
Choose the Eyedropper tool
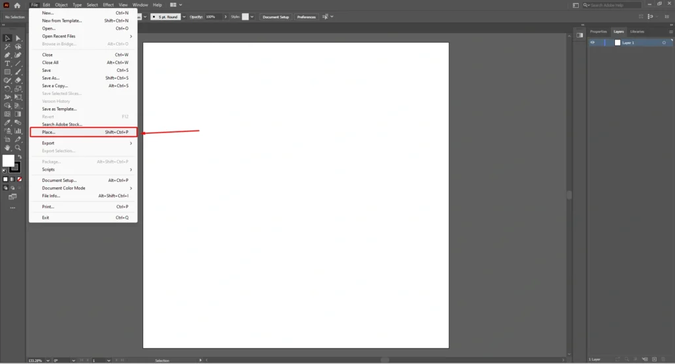(x=7, y=123)
